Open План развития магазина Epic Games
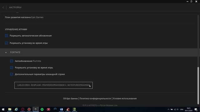200x112 pixels. click(24, 17)
